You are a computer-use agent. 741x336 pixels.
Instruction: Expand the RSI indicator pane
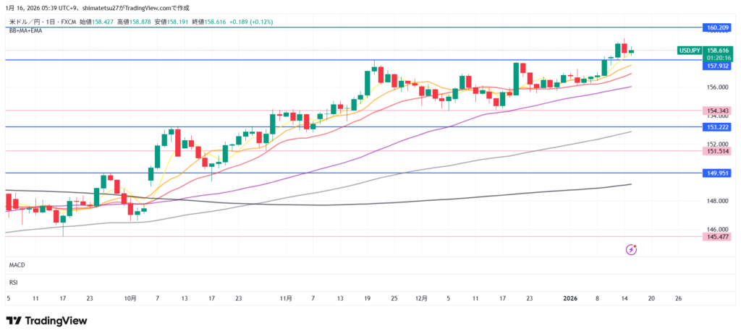pos(13,282)
